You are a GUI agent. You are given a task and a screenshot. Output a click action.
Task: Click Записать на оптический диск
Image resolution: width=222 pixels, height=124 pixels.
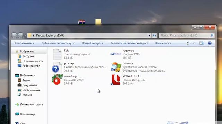tap(129, 43)
